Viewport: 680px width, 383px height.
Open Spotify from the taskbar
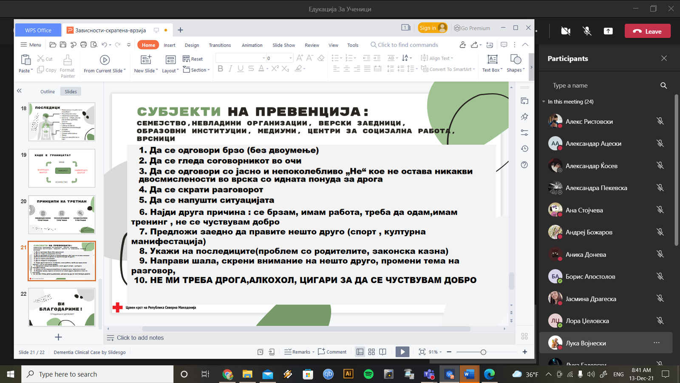[x=368, y=374]
